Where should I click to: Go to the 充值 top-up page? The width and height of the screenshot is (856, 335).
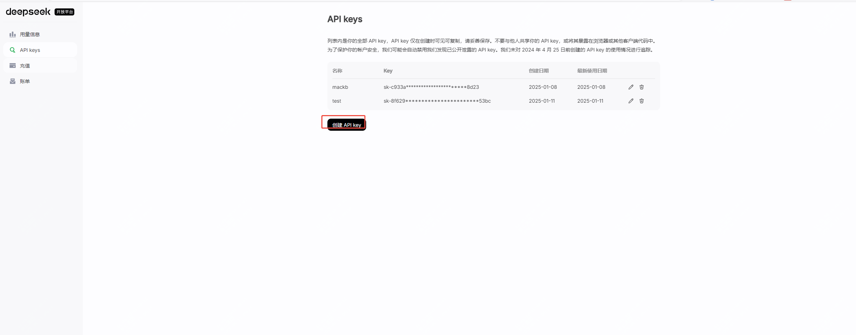click(x=25, y=66)
